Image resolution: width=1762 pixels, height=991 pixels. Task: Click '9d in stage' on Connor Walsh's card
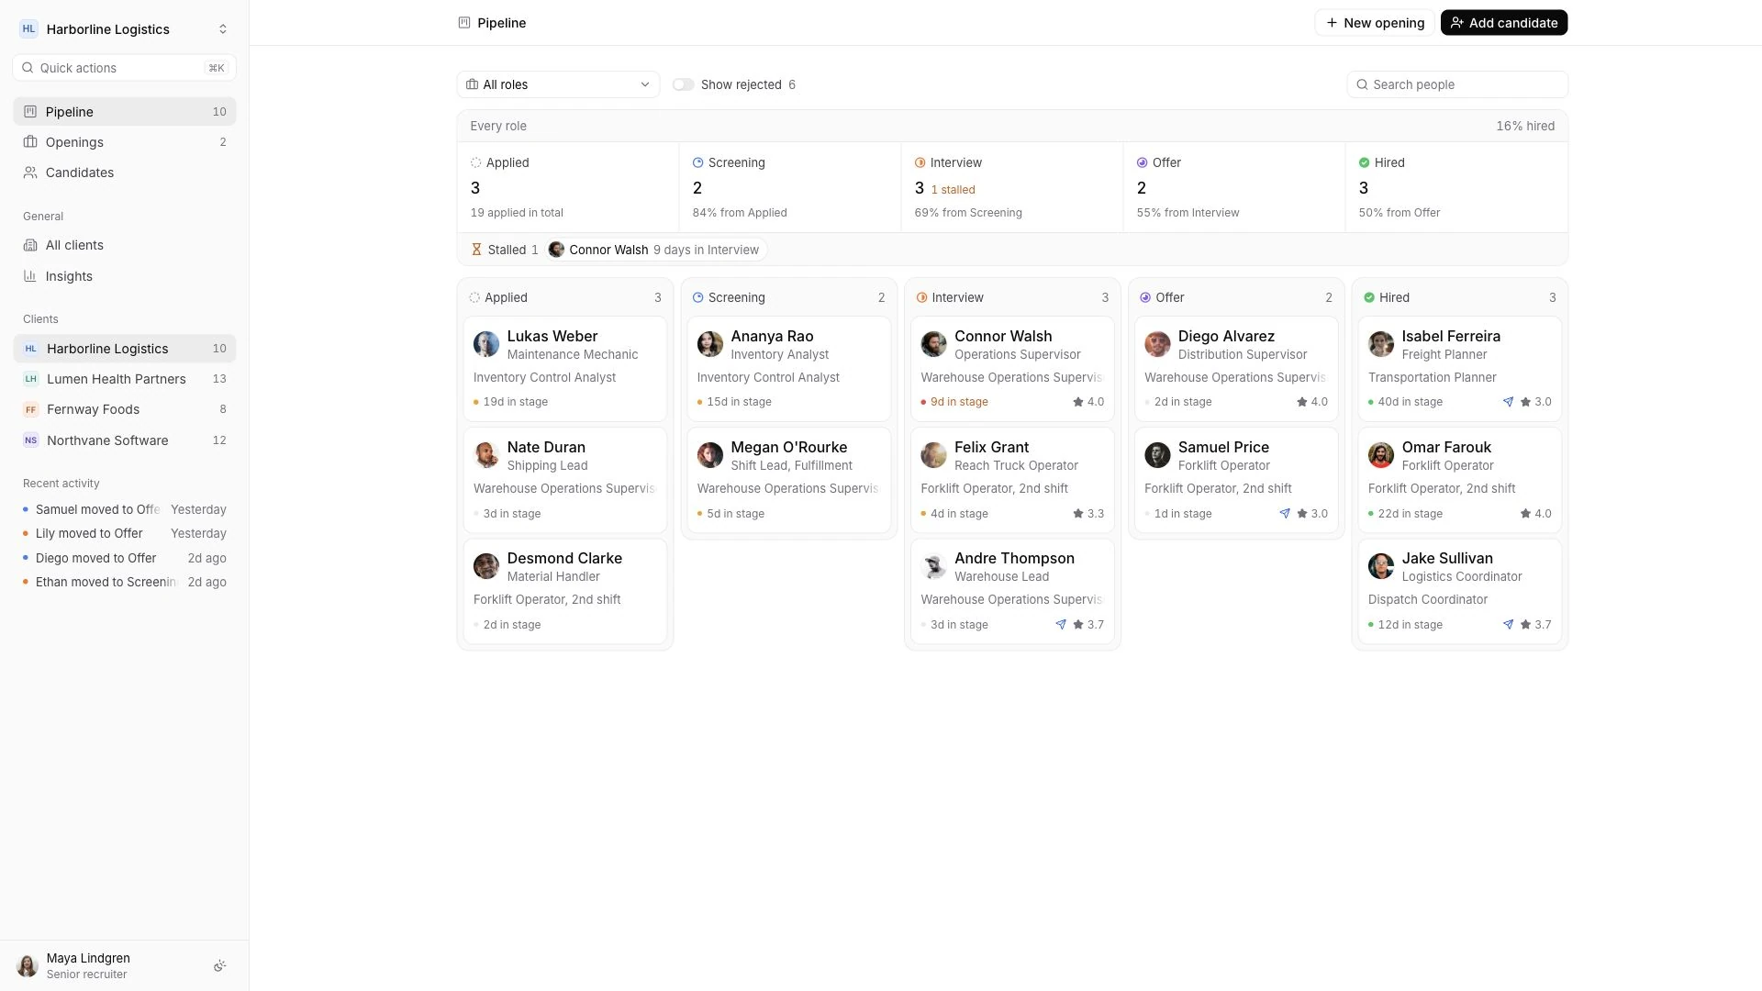(x=959, y=402)
